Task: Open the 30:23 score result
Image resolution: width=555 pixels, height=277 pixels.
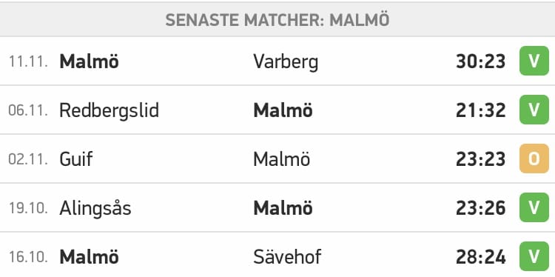Action: [481, 61]
